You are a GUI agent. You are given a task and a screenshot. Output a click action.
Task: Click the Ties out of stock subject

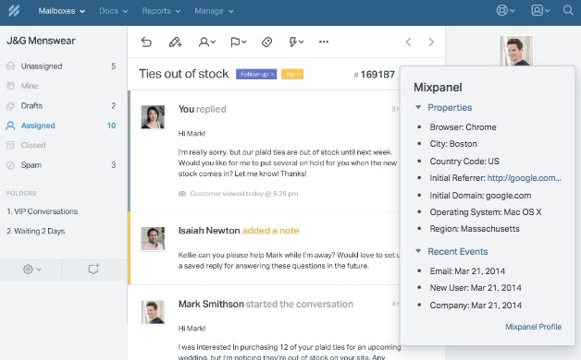click(183, 74)
